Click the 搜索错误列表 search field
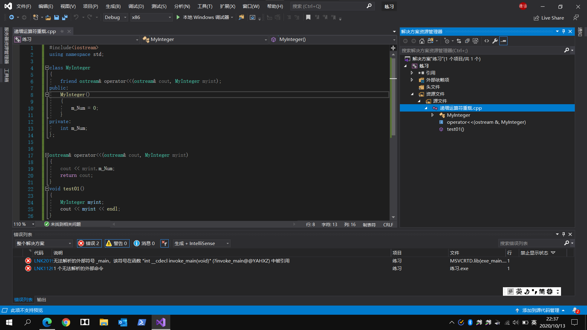This screenshot has width=587, height=330. [531, 244]
